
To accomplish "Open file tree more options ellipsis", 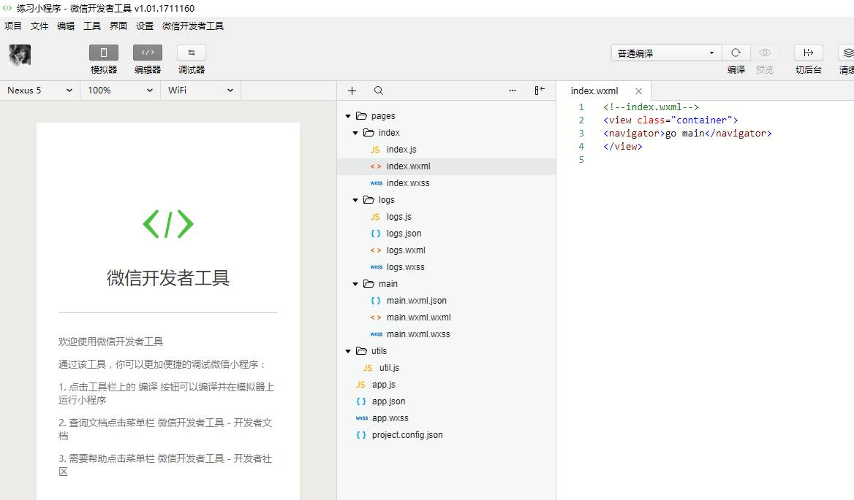I will point(513,91).
